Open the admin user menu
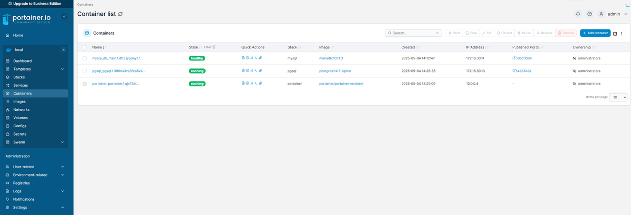 pyautogui.click(x=613, y=14)
